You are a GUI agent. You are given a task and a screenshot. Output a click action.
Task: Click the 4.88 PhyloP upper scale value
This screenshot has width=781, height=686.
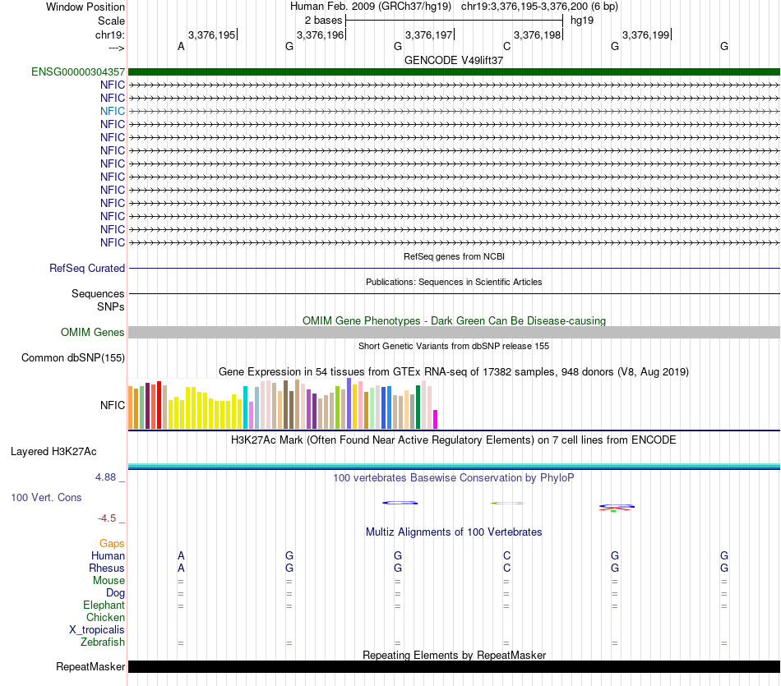pos(105,477)
